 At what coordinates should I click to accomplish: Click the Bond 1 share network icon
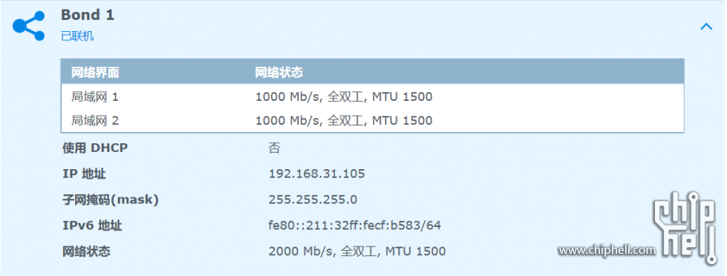coord(28,26)
